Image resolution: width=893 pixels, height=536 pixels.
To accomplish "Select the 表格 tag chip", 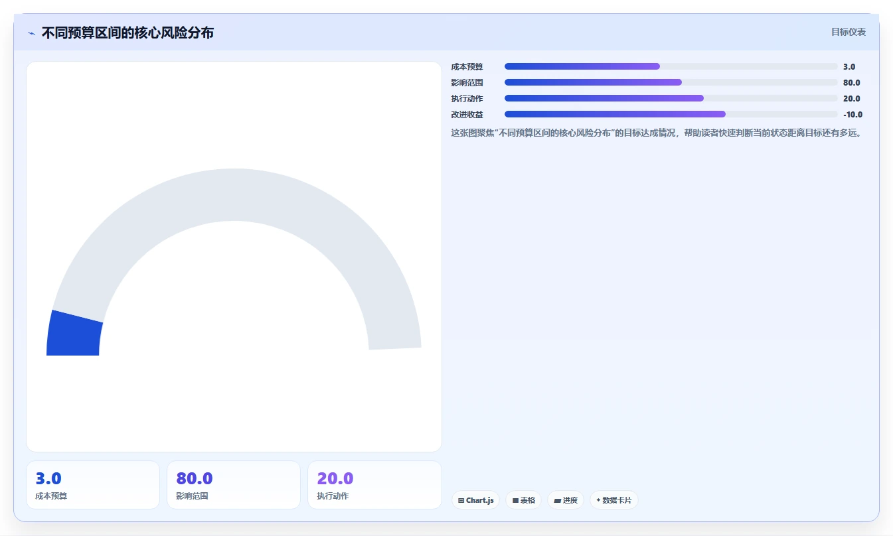I will tap(524, 500).
